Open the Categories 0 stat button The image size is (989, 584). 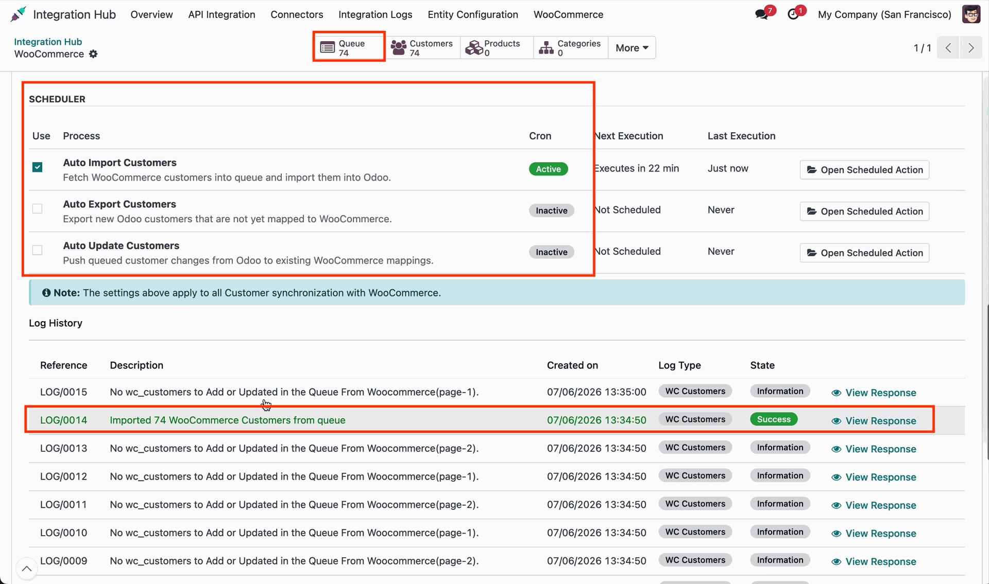click(570, 48)
